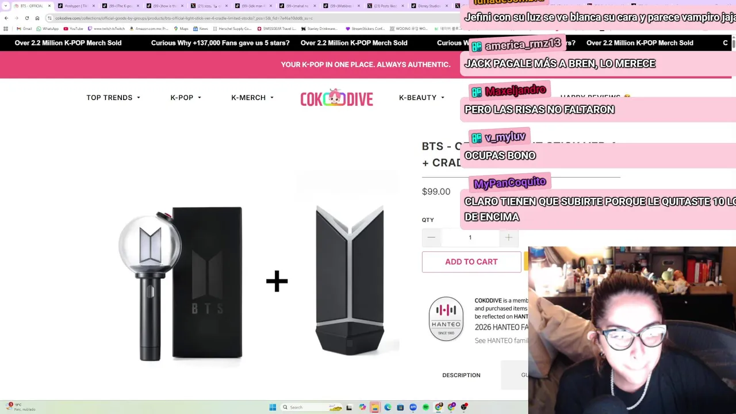
Task: Open the tab search dropdown arrow
Action: [6, 6]
